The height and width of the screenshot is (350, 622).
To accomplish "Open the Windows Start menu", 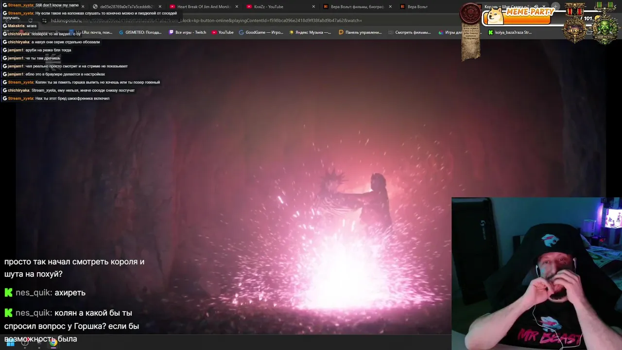I will click(10, 342).
